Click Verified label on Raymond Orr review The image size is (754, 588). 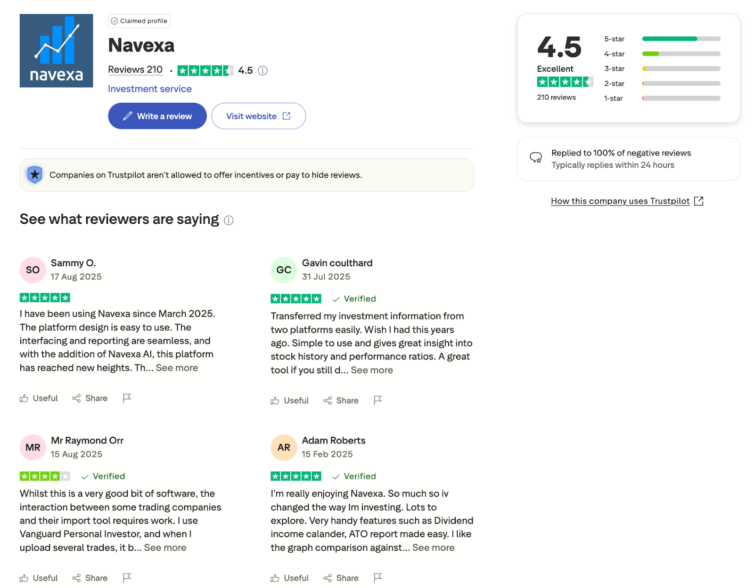pos(103,476)
